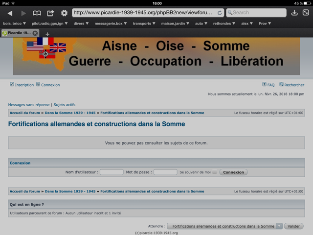The width and height of the screenshot is (313, 235).
Task: Reload page with the refresh icon
Action: (x=220, y=13)
